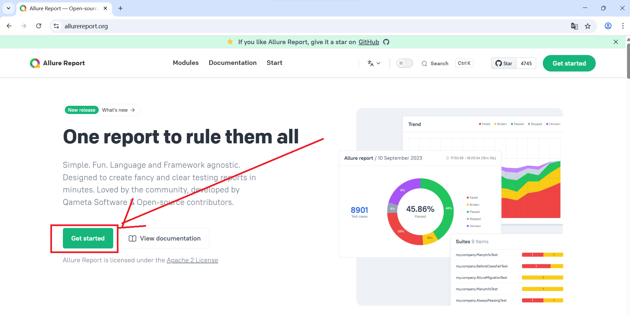This screenshot has height=317, width=630.
Task: Click the View documentation button
Action: (x=165, y=238)
